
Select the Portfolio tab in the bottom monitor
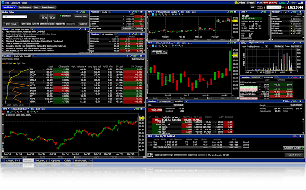coord(179,101)
